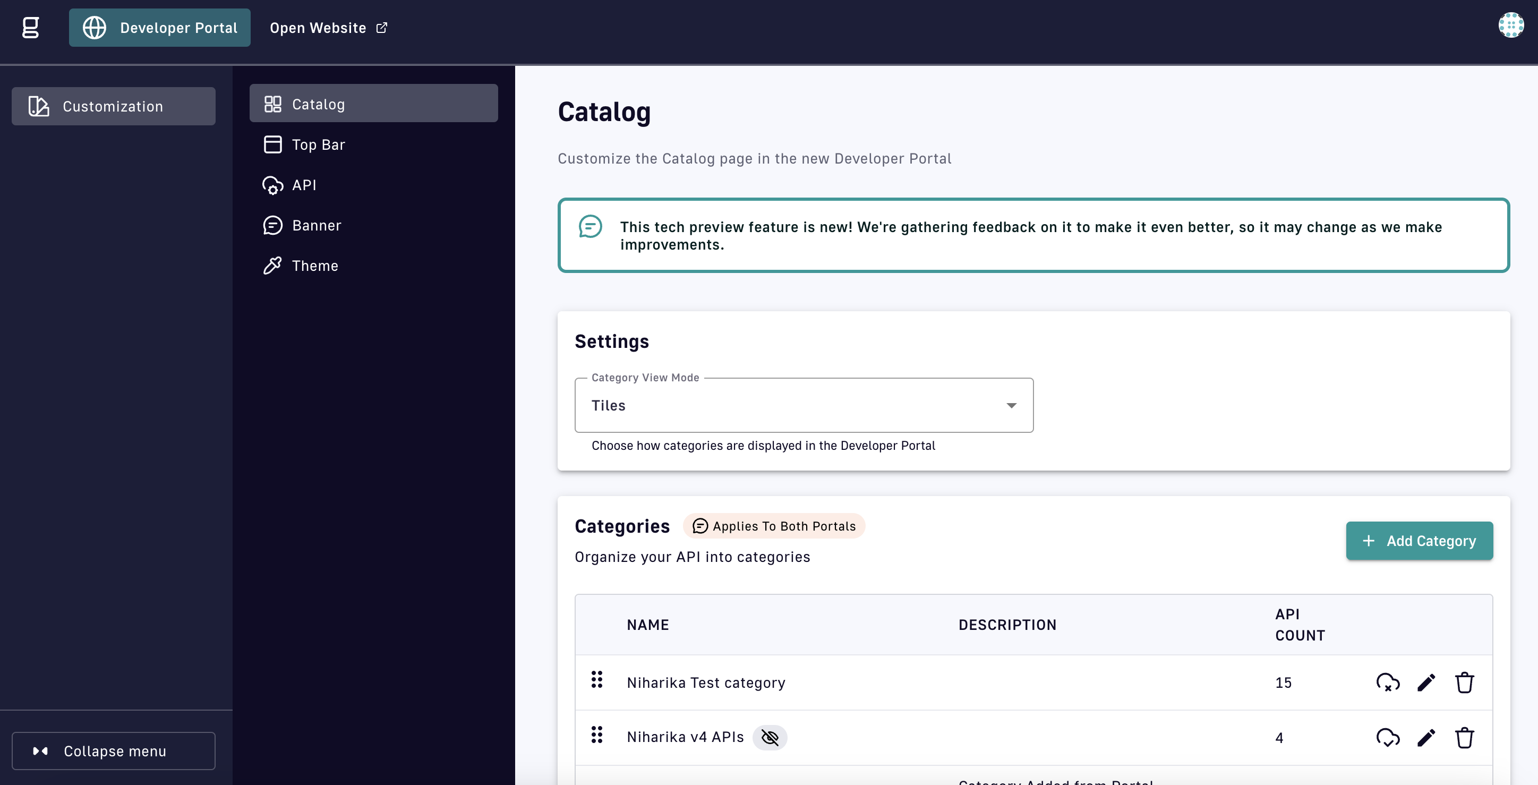This screenshot has height=785, width=1538.
Task: Open the Top Bar menu item
Action: [x=318, y=144]
